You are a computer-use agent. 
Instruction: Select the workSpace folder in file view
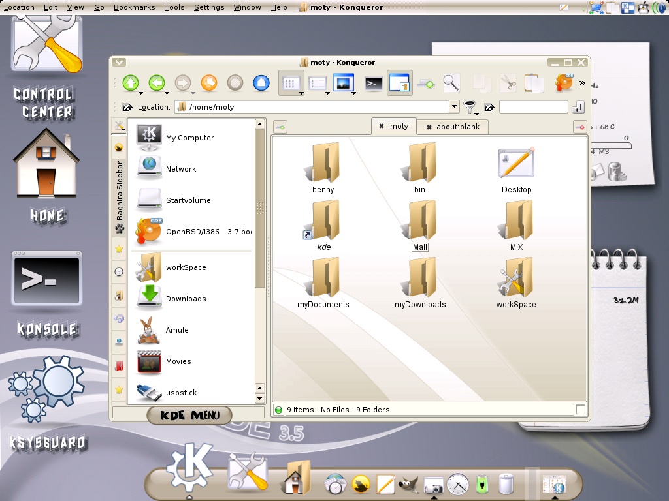tap(516, 283)
